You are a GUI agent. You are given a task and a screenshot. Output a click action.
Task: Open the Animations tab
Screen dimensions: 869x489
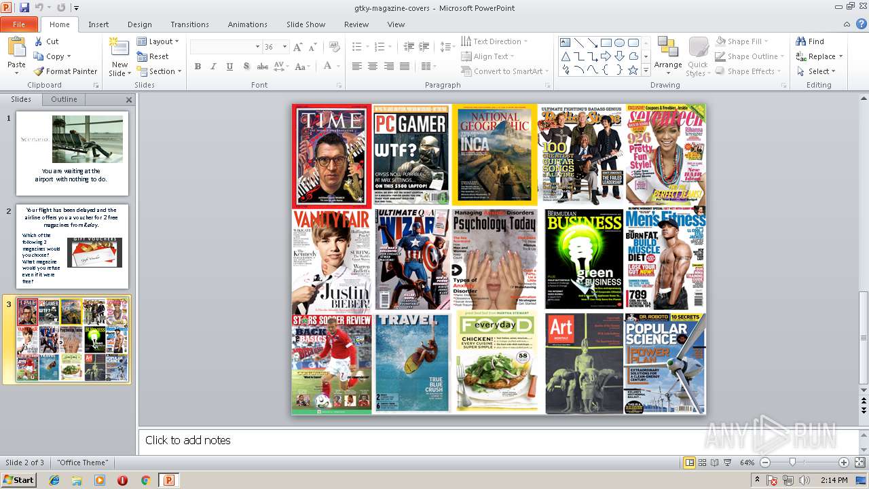(248, 24)
